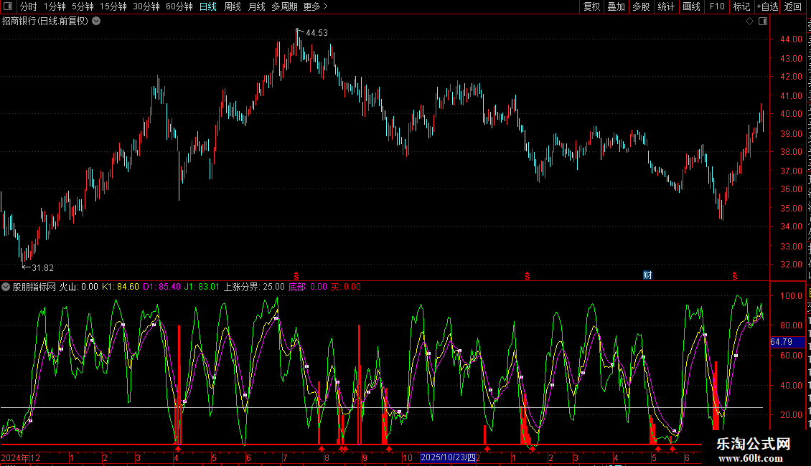
Task: Select the 周线 weekly tab
Action: click(233, 6)
